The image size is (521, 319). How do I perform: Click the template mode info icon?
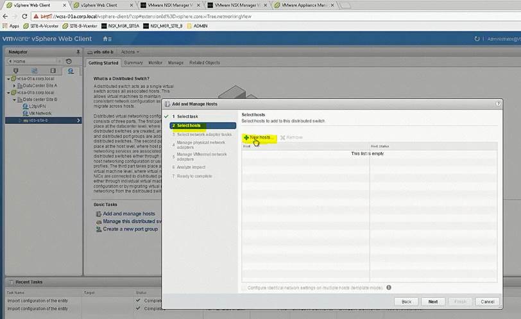click(389, 288)
